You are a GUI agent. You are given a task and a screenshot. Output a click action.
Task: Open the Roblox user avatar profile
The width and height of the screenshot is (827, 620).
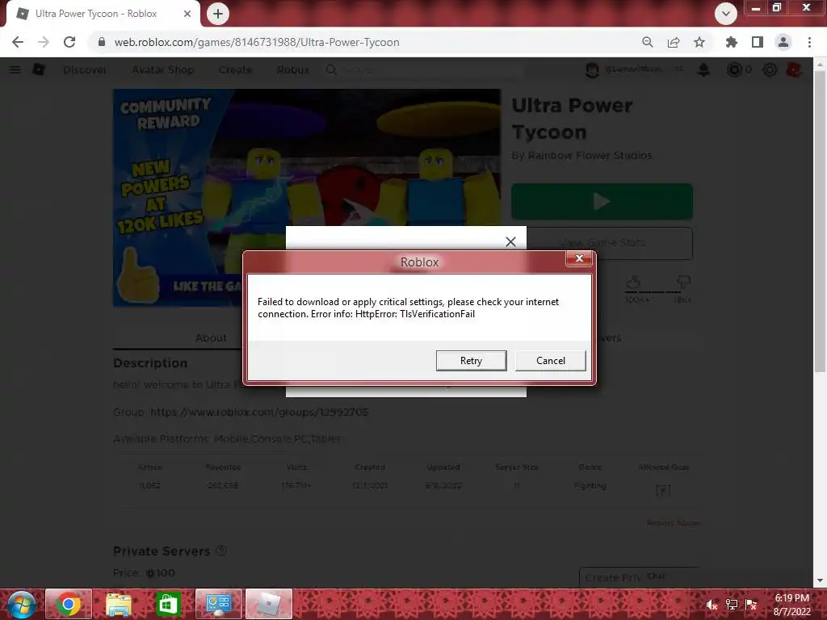[592, 69]
